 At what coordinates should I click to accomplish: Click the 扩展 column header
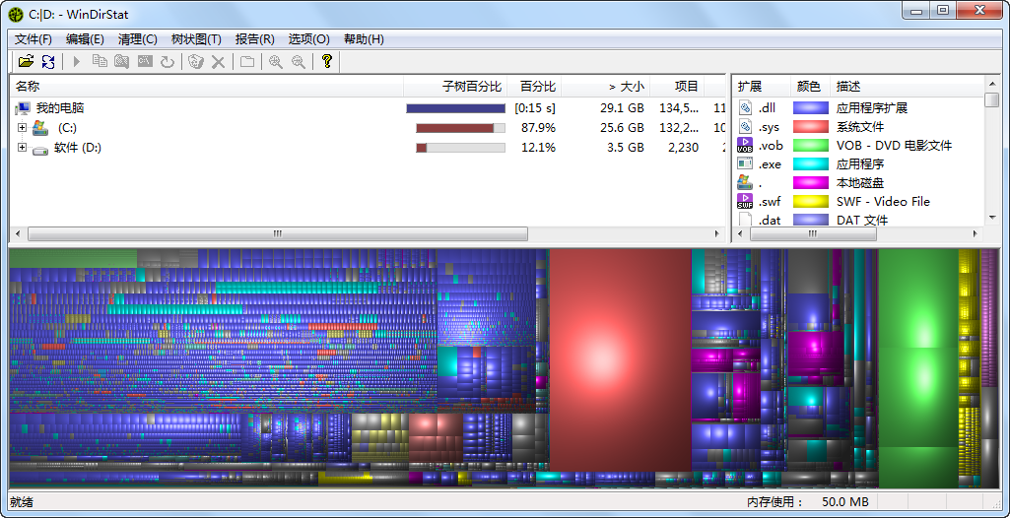point(750,87)
